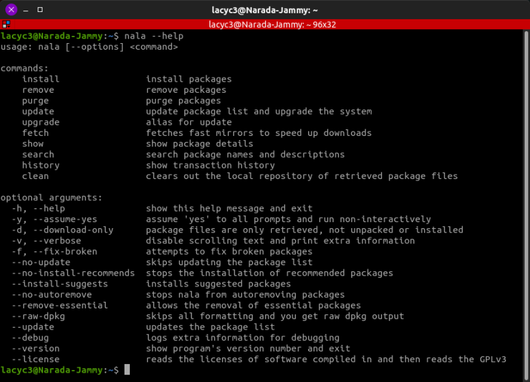Open the Terminator layout grid icon
Image resolution: width=530 pixels, height=382 pixels.
tap(6, 25)
